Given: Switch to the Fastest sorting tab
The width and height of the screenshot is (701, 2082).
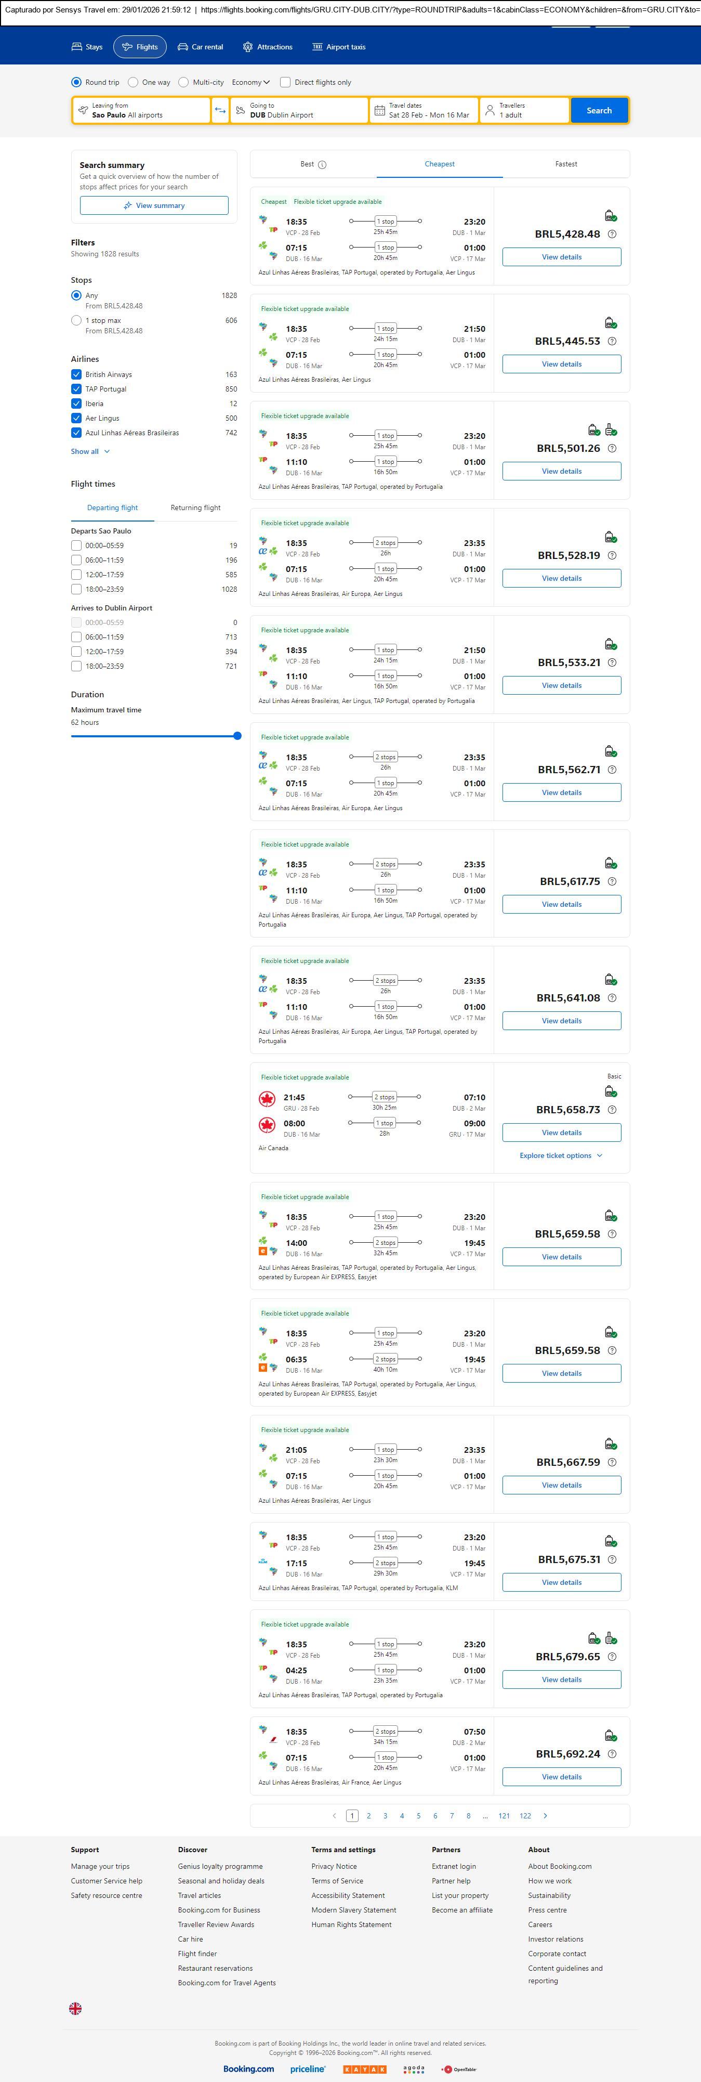Looking at the screenshot, I should pos(565,164).
